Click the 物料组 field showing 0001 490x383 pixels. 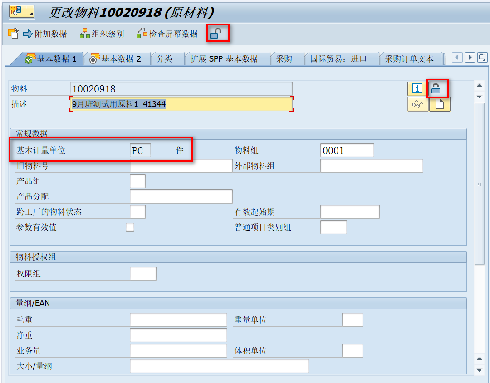click(x=347, y=150)
